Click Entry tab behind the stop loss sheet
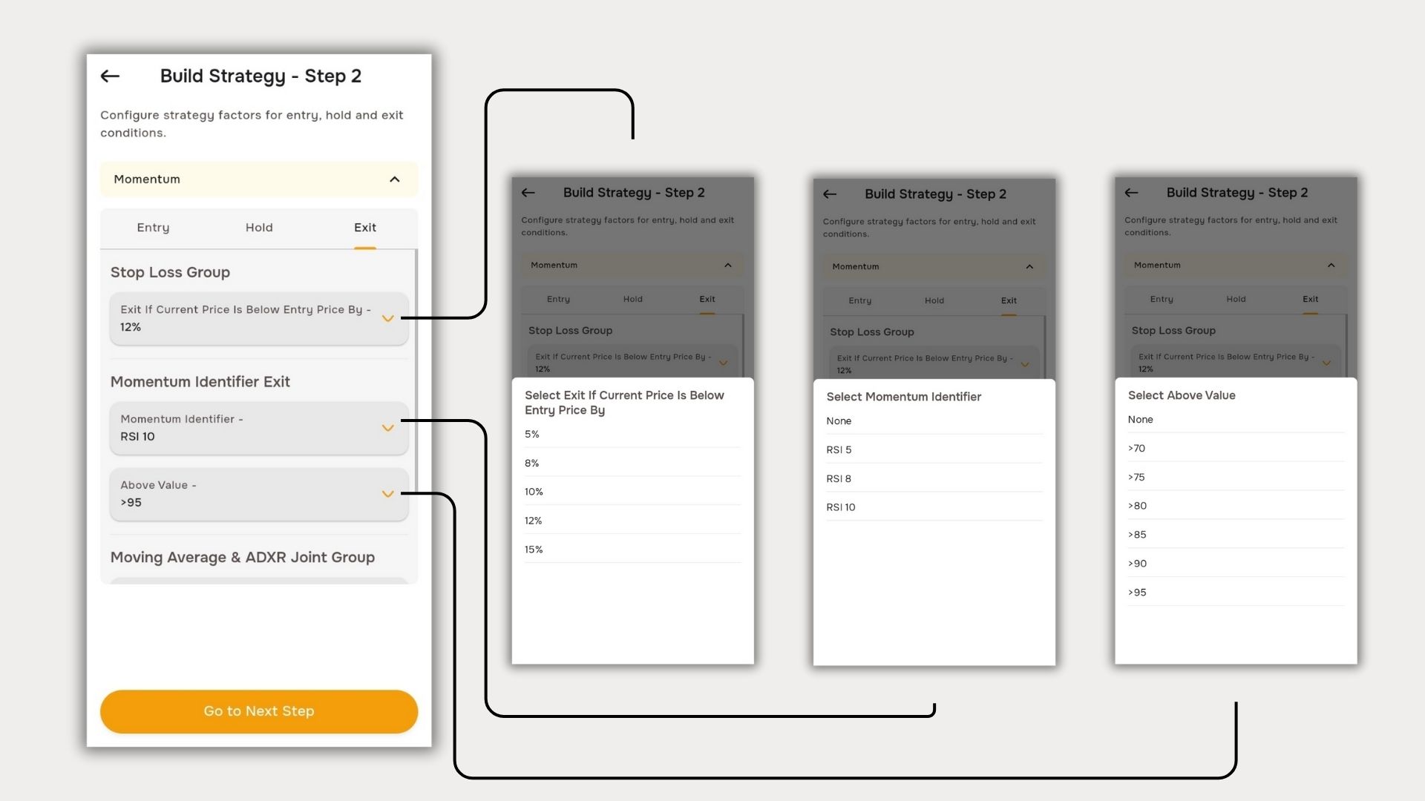Screen dimensions: 1425x801 559,300
